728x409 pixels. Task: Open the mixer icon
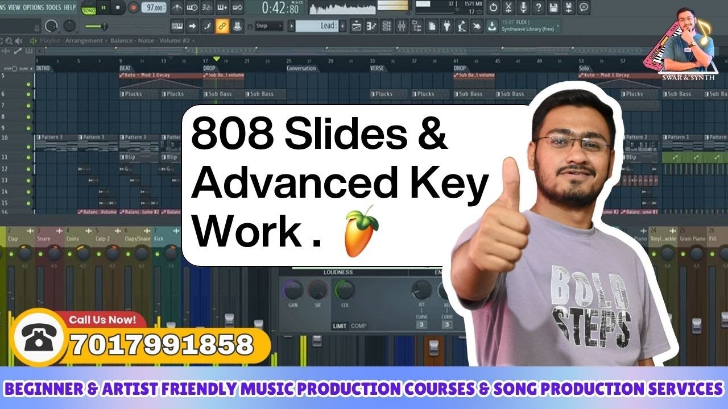(402, 26)
